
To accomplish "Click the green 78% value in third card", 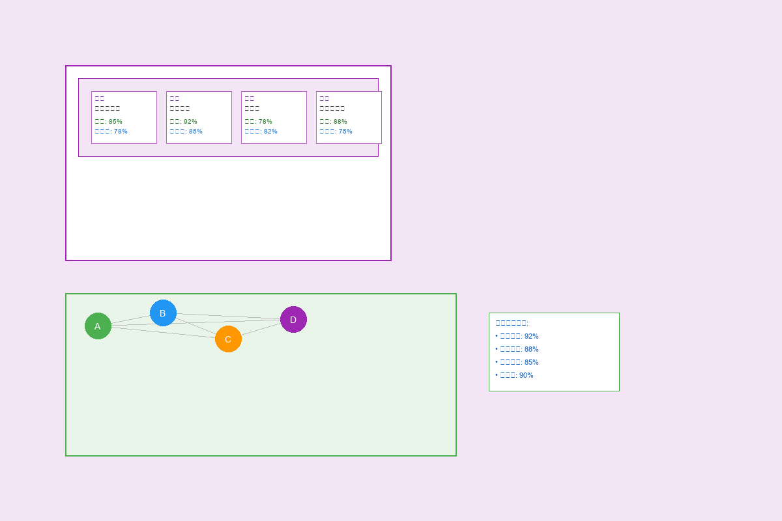I will [x=259, y=122].
